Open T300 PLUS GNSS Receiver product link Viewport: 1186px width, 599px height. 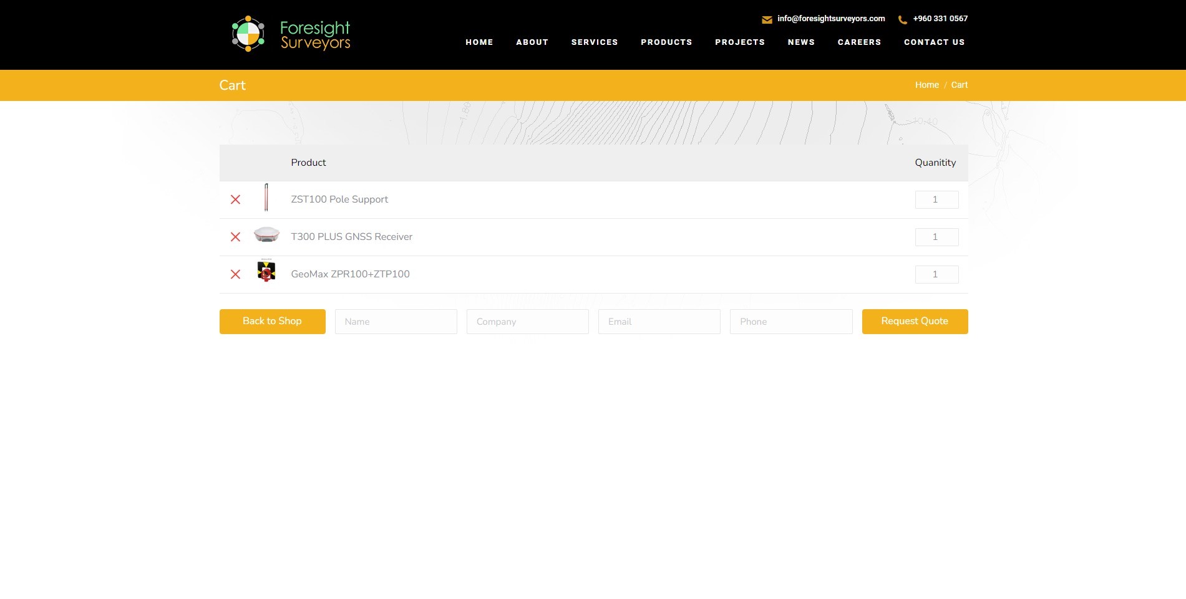tap(351, 237)
